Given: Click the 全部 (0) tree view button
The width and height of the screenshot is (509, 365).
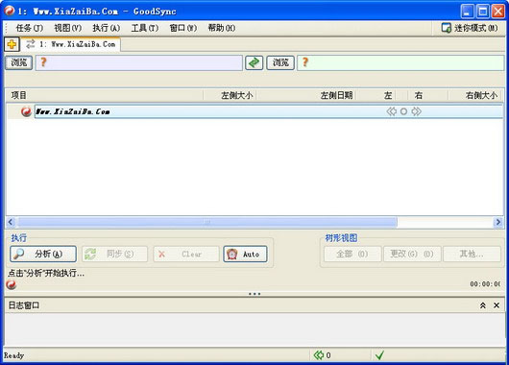Looking at the screenshot, I should click(x=352, y=254).
